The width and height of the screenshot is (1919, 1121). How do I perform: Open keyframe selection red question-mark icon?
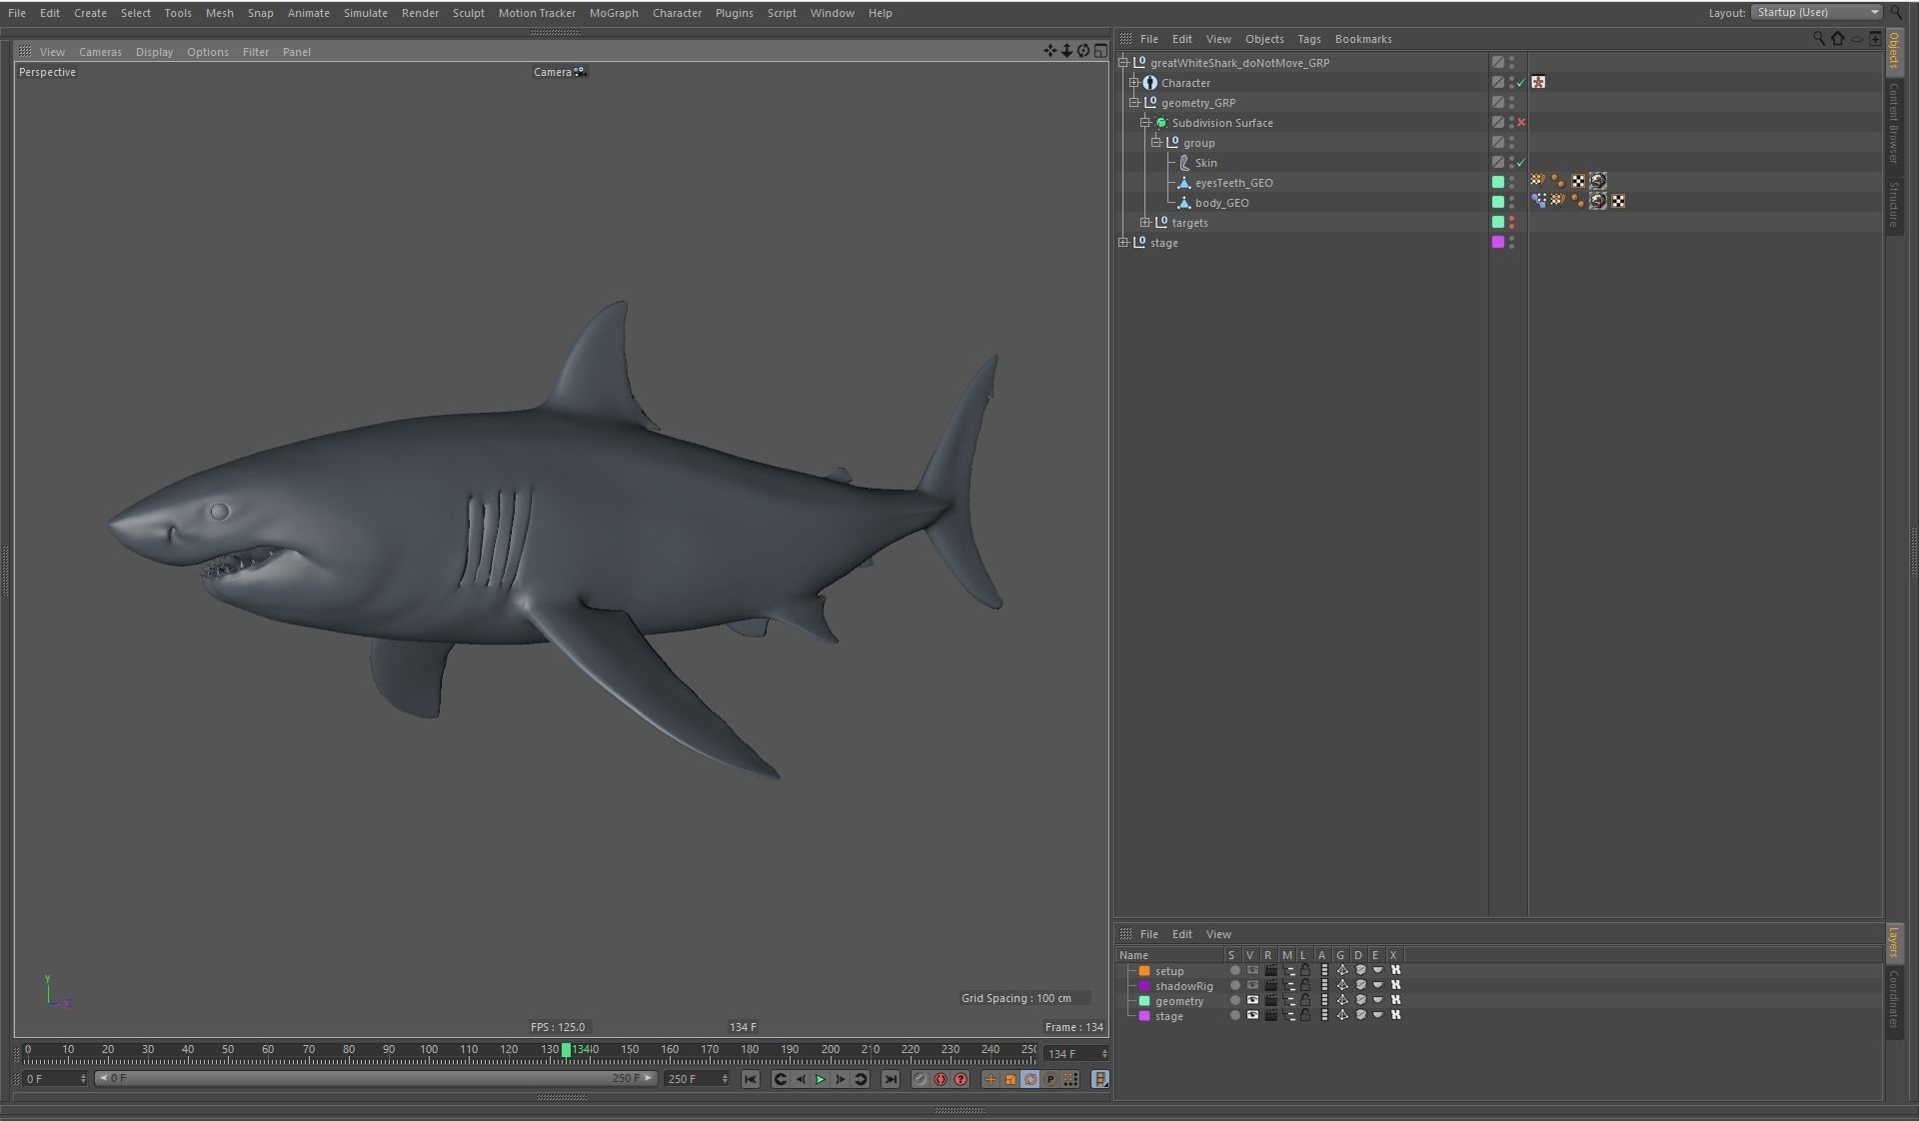tap(960, 1079)
